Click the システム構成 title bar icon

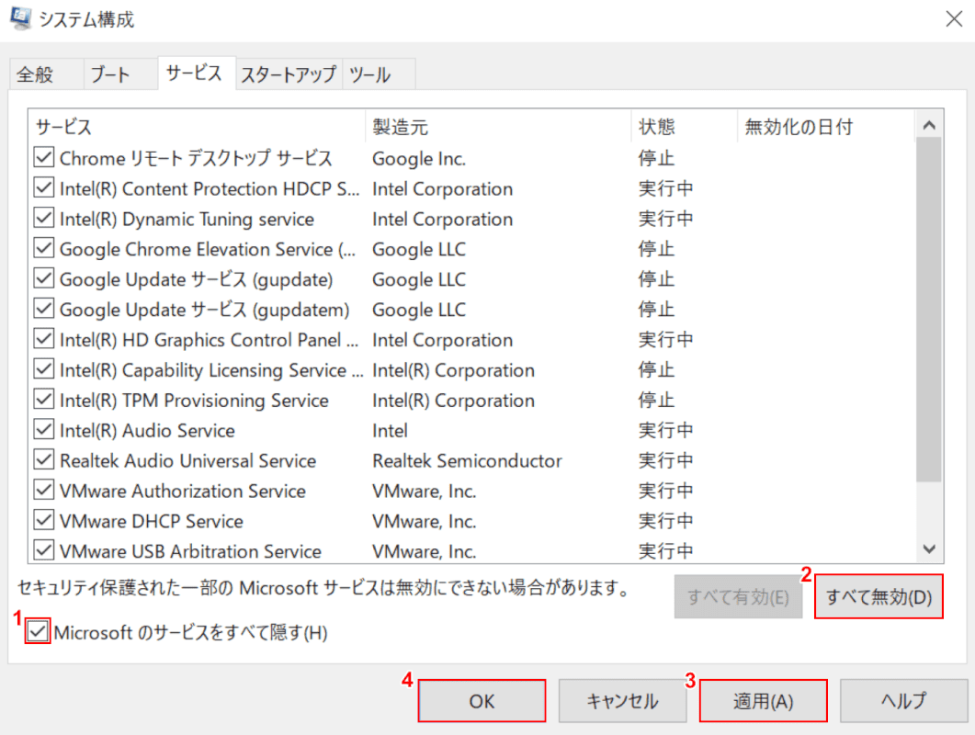20,18
